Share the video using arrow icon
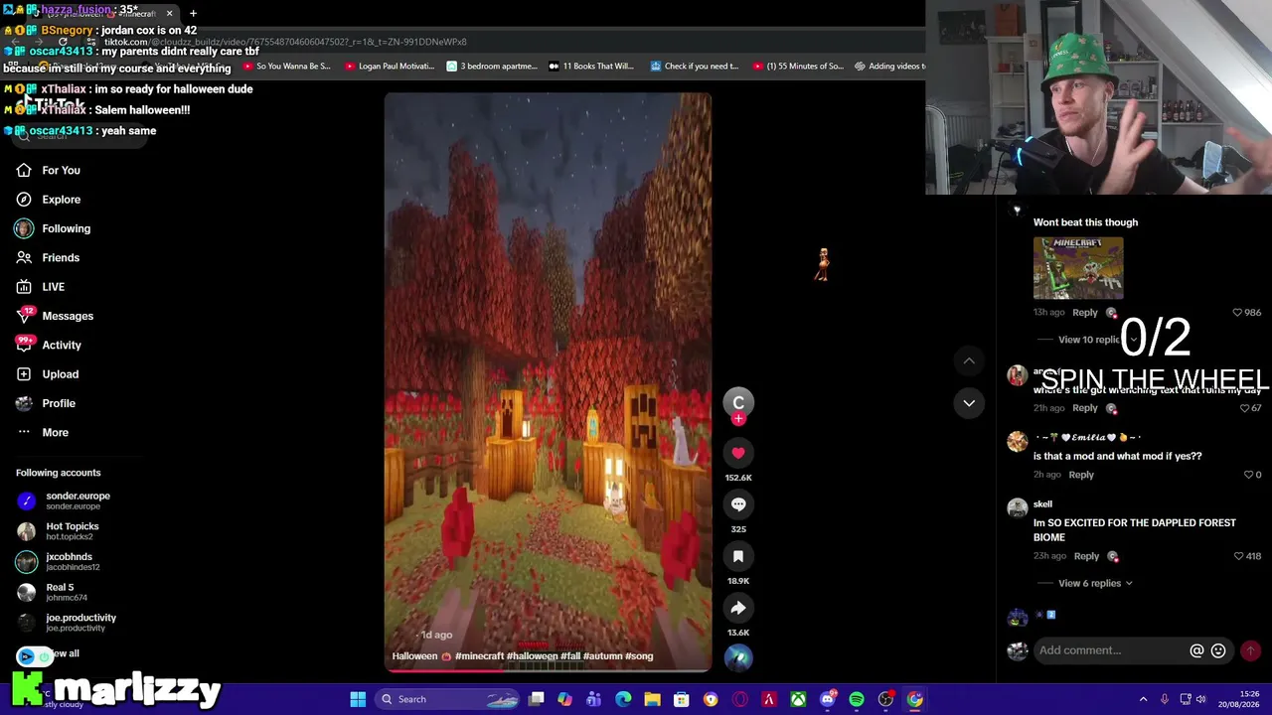 [x=738, y=608]
